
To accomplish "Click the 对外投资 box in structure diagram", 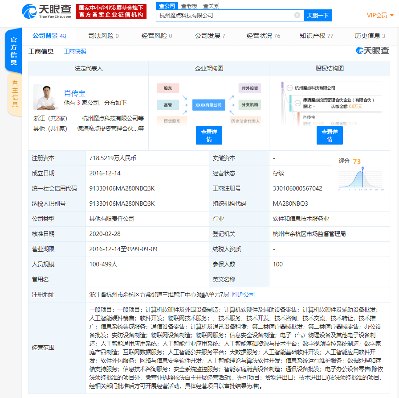I will [249, 88].
